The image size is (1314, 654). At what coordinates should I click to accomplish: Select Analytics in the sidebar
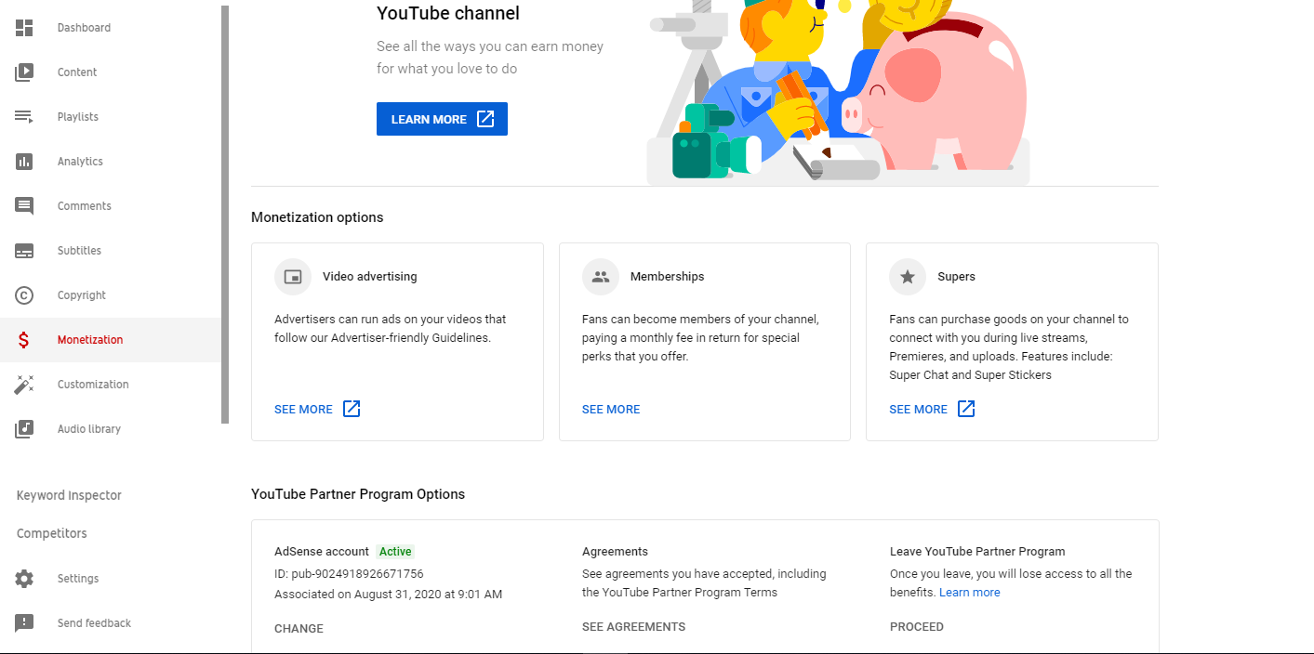(80, 162)
